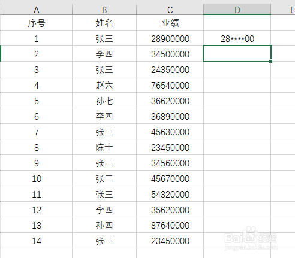Select column C header
Viewport: 295px width, 258px height.
(x=170, y=10)
